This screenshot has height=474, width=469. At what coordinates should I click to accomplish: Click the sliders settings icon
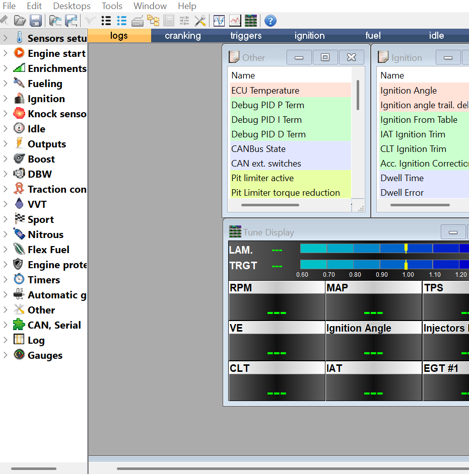(x=184, y=21)
